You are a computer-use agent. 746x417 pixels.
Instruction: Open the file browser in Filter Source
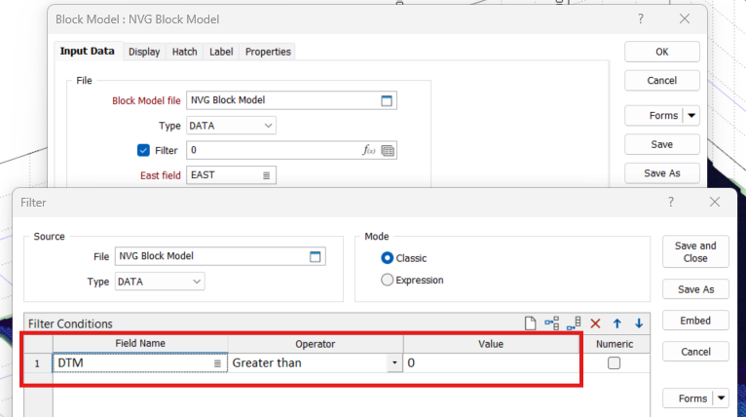tap(315, 256)
